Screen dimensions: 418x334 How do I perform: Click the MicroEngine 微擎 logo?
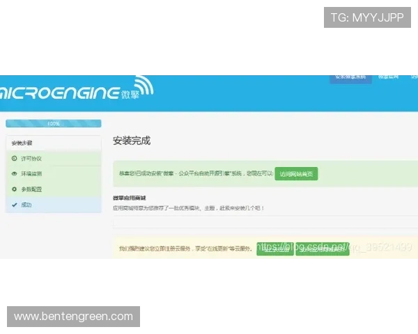(x=77, y=89)
